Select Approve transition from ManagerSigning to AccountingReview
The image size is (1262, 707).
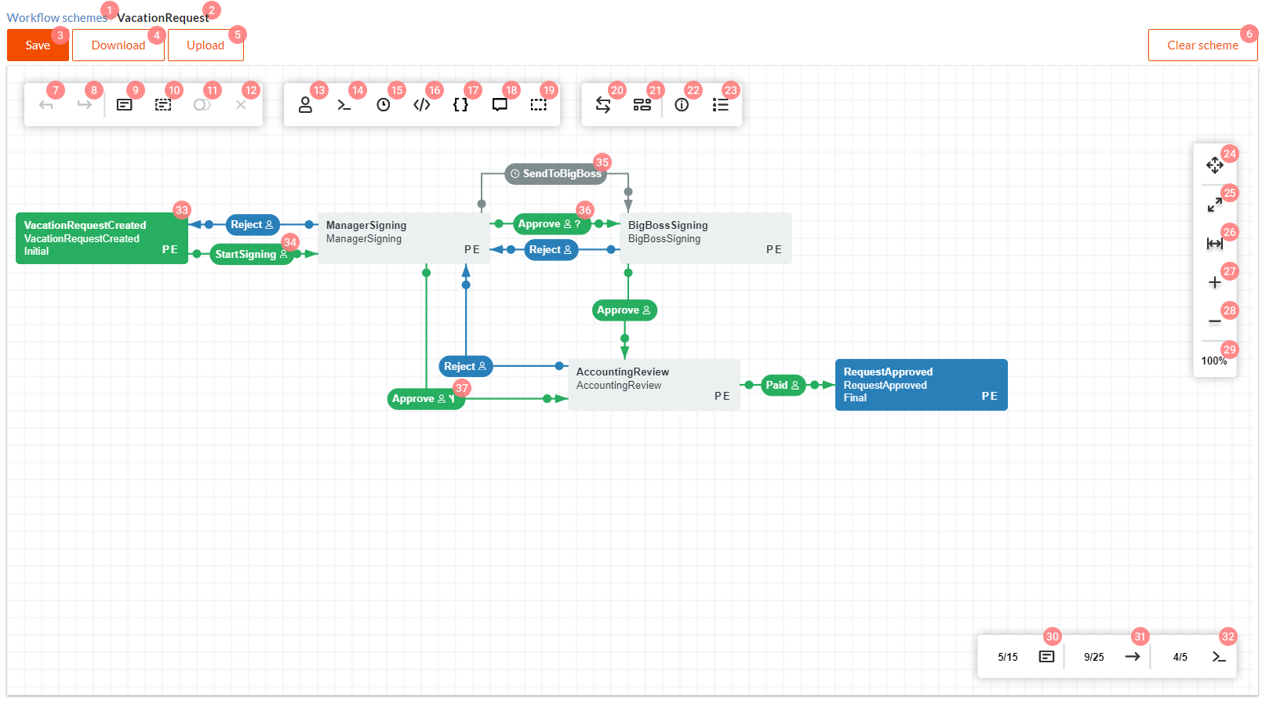click(x=425, y=399)
